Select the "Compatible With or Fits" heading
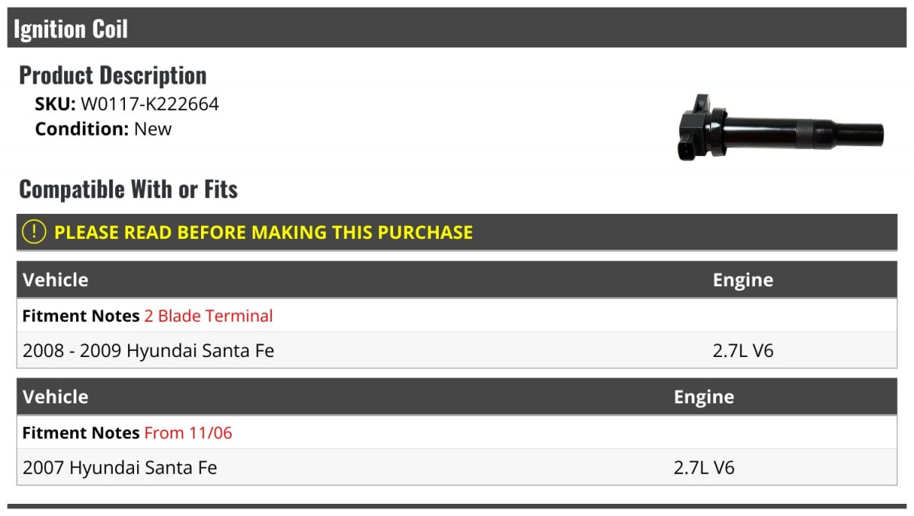Image resolution: width=914 pixels, height=516 pixels. 129,189
